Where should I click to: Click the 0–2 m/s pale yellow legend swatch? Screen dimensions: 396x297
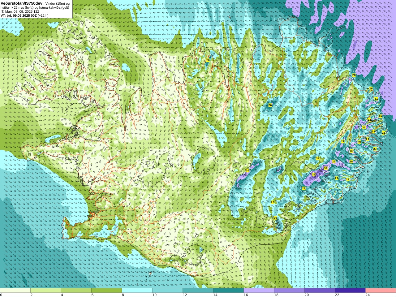[15, 291]
